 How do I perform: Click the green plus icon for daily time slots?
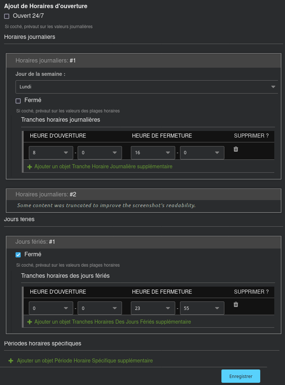coord(30,167)
